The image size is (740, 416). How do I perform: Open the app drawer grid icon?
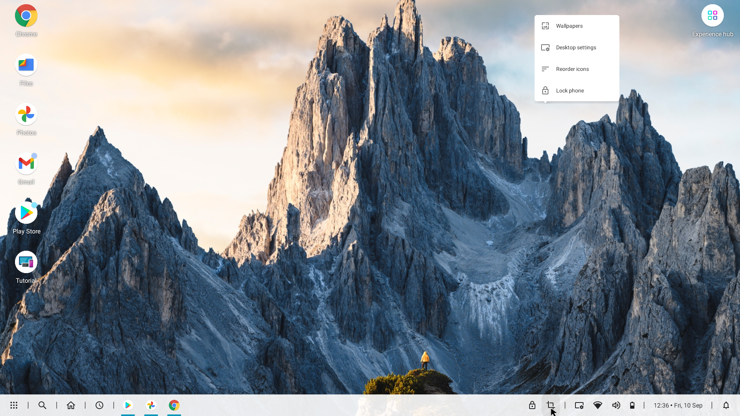coord(14,405)
